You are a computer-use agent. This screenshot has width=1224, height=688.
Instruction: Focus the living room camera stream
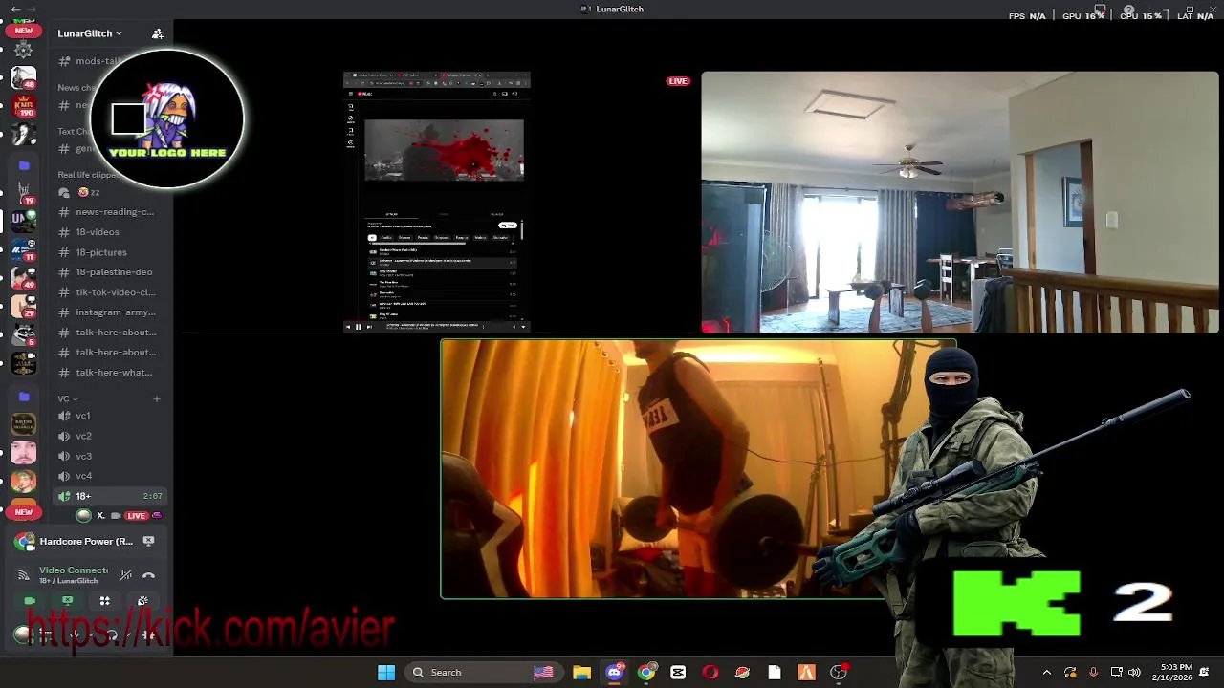960,202
